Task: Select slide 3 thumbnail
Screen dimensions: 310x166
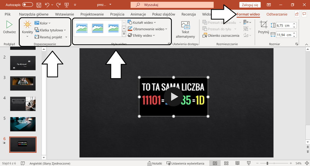Action: click(23, 83)
